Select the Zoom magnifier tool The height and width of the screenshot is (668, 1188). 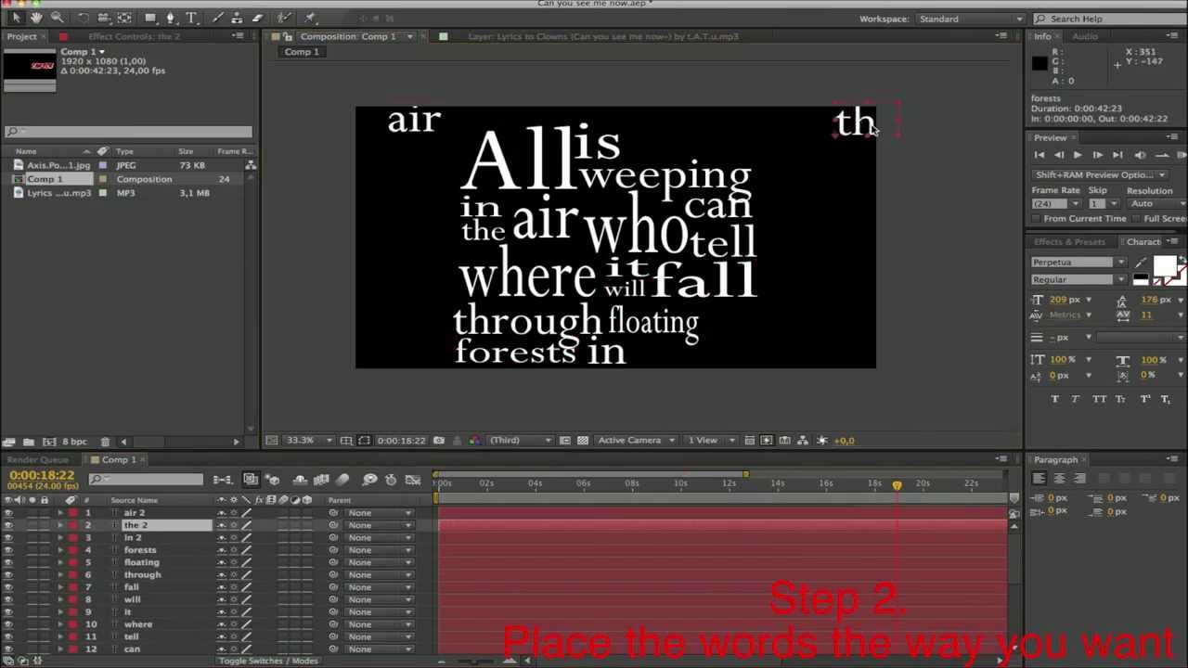(x=57, y=18)
